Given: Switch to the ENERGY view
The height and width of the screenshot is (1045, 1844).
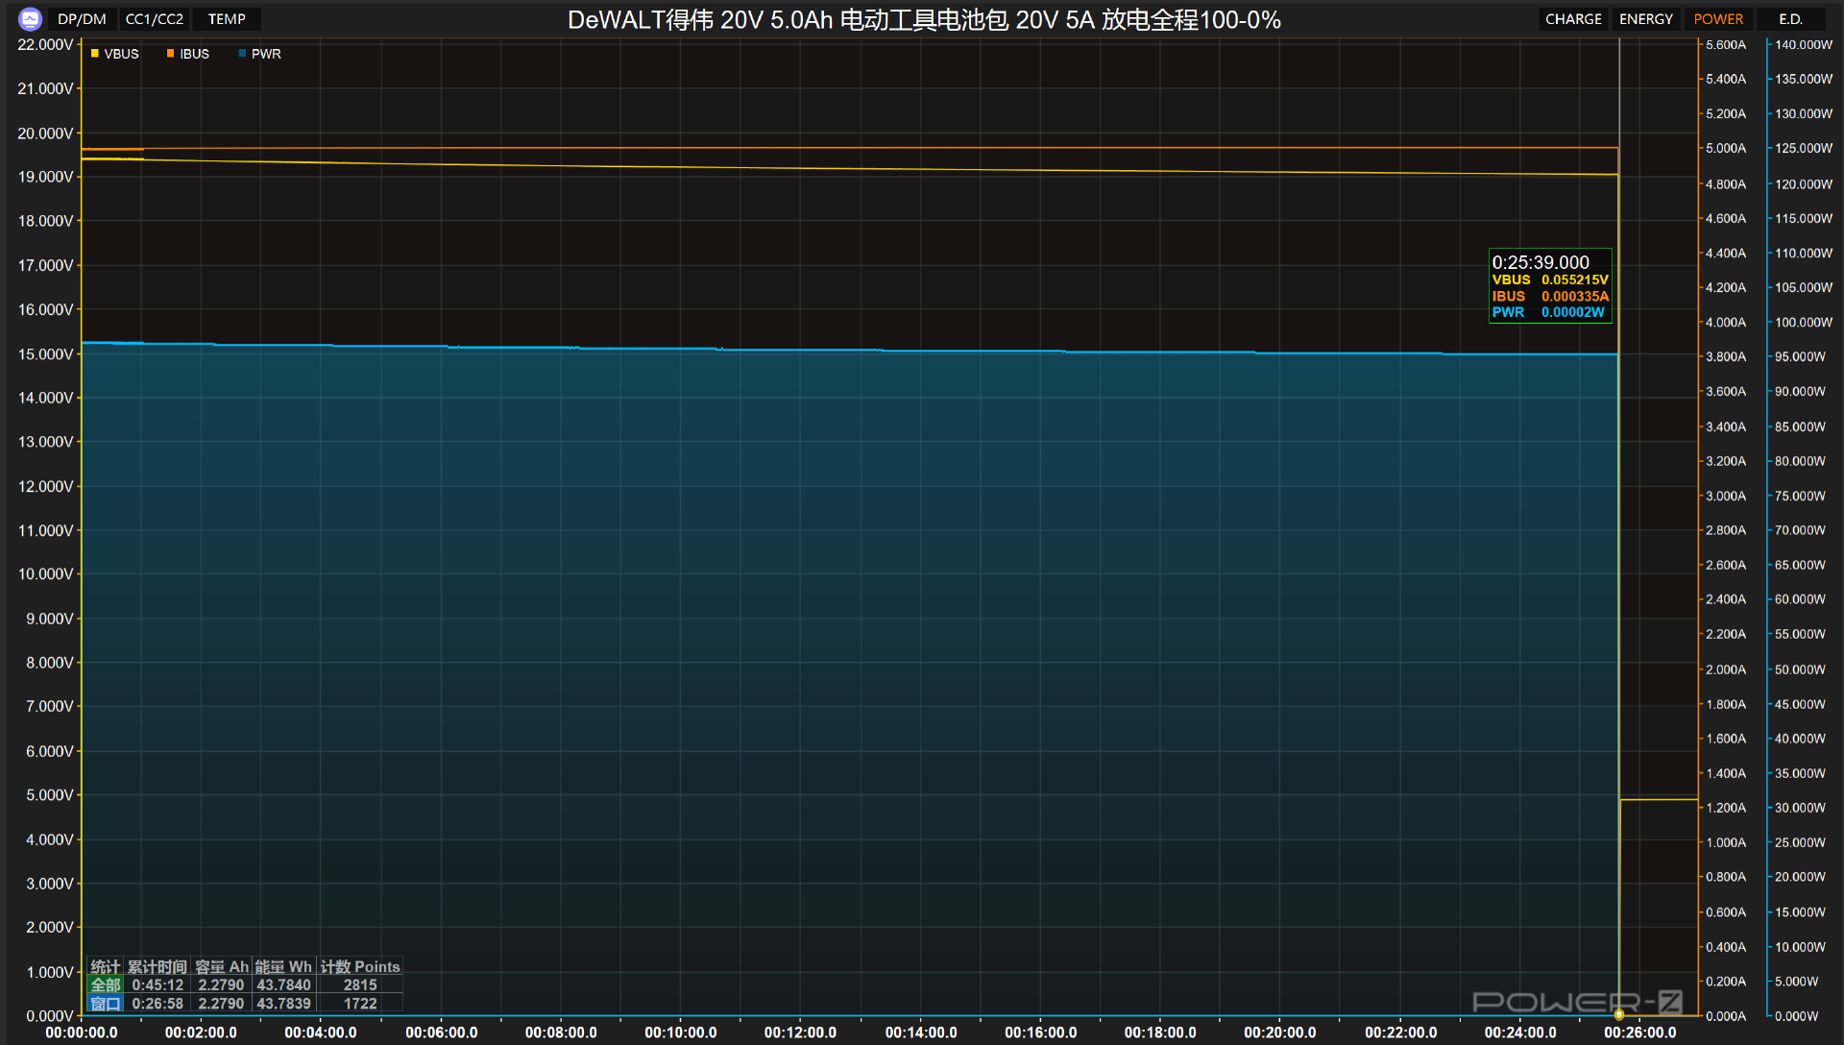Looking at the screenshot, I should (x=1646, y=19).
